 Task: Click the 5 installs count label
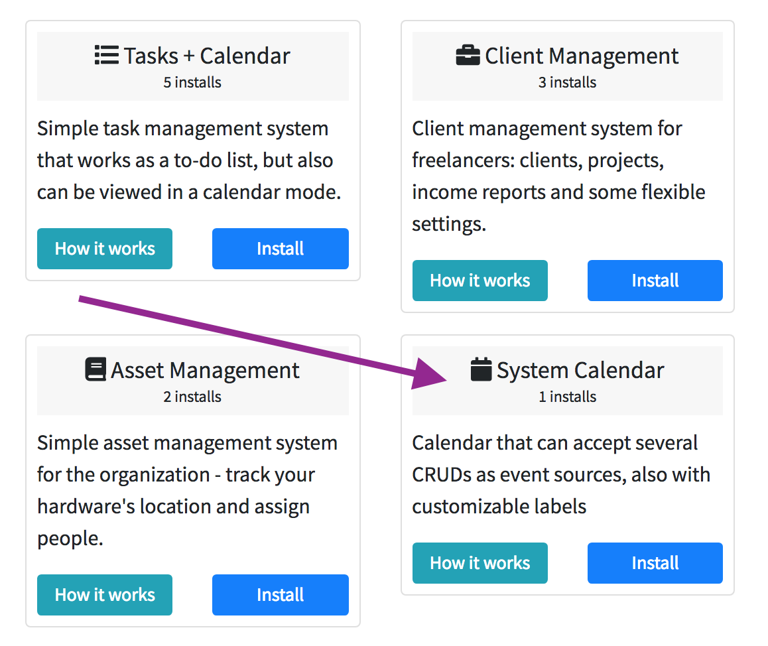192,83
